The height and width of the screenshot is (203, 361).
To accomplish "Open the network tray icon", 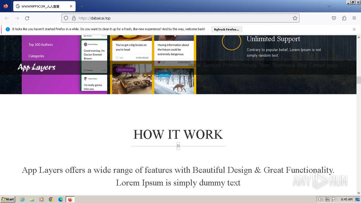I will click(x=327, y=199).
